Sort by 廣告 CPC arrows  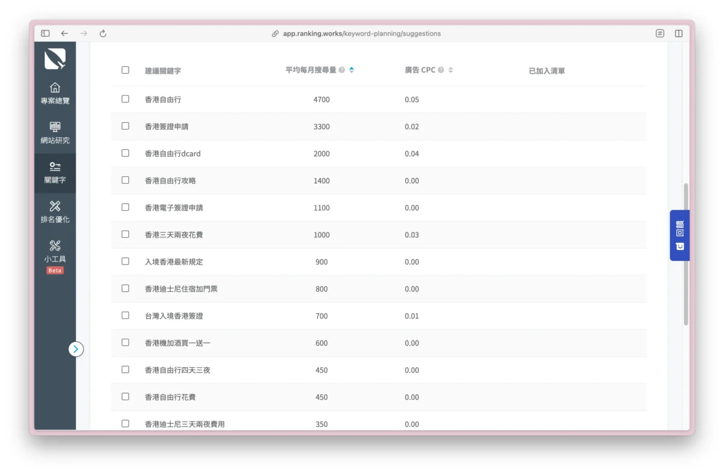451,70
